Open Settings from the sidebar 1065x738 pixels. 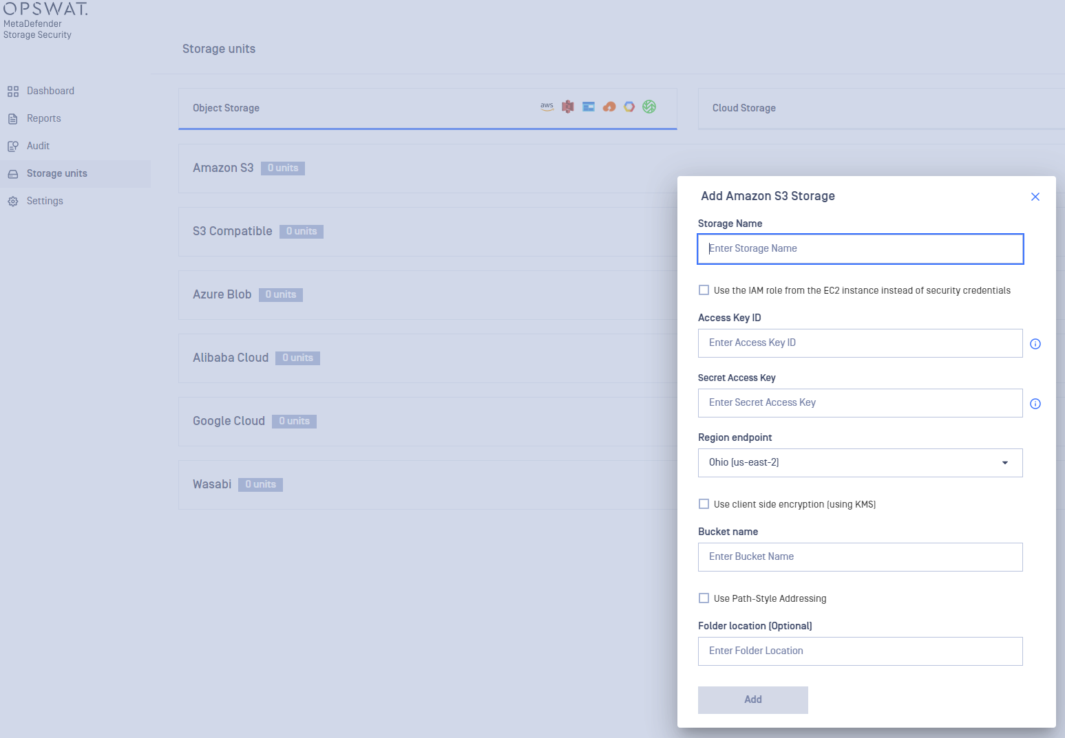75,202
